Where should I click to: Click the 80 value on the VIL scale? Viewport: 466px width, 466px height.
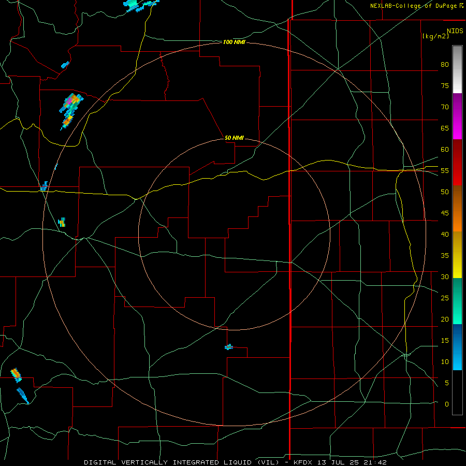click(445, 65)
